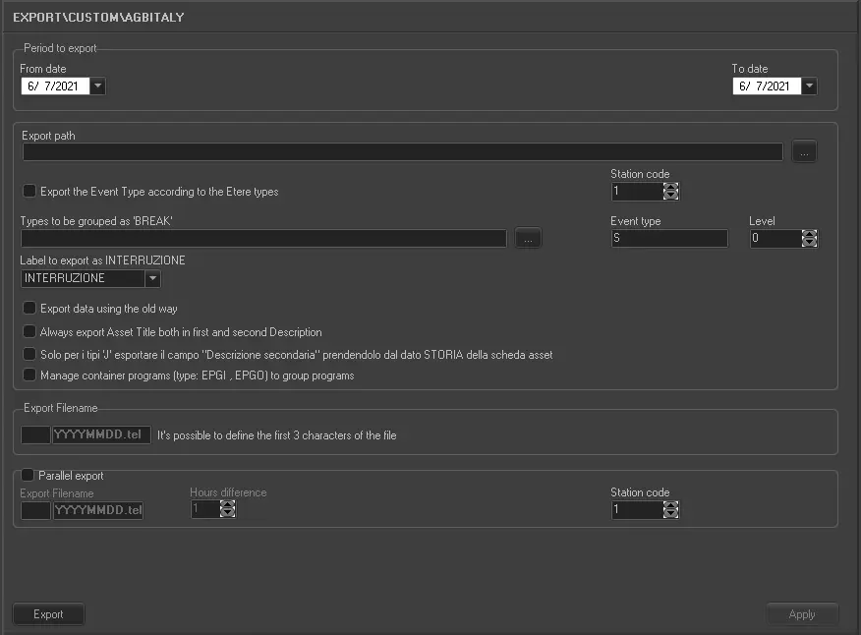Viewport: 861px width, 635px height.
Task: Enable the Parallel export checkbox
Action: point(28,476)
